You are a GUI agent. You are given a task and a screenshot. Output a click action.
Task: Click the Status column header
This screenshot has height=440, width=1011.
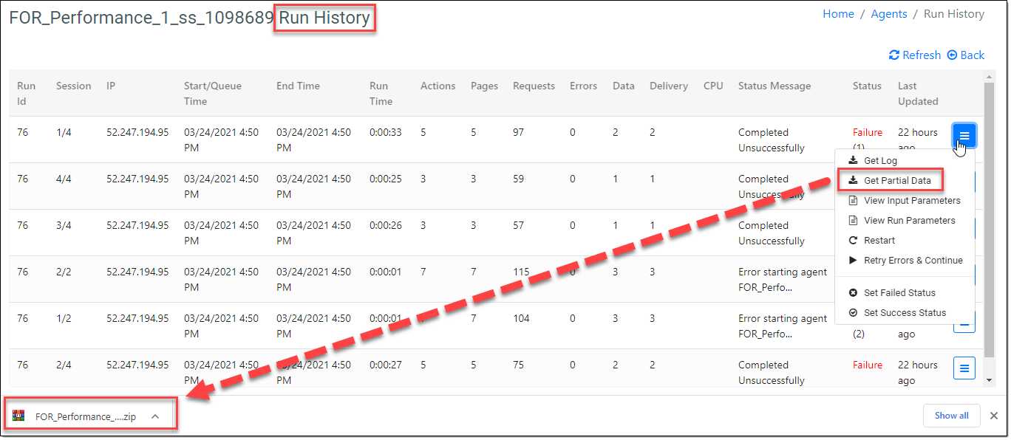pos(867,86)
